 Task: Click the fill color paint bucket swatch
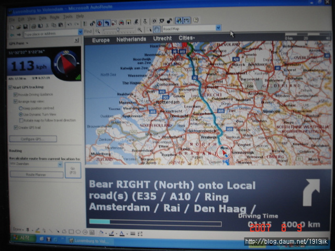tap(101, 233)
